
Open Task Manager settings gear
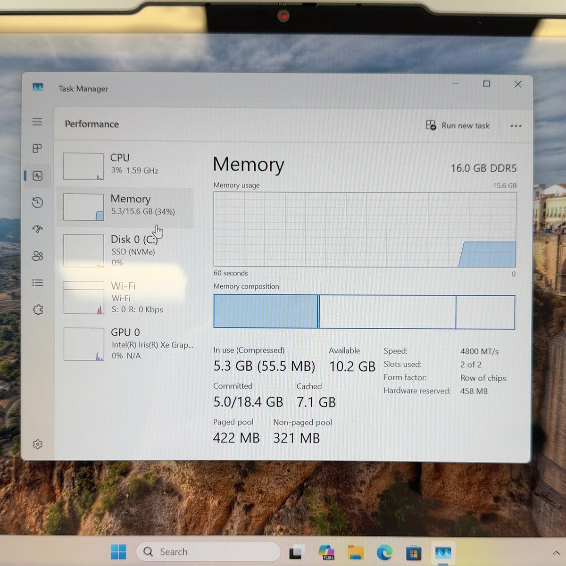[x=38, y=444]
